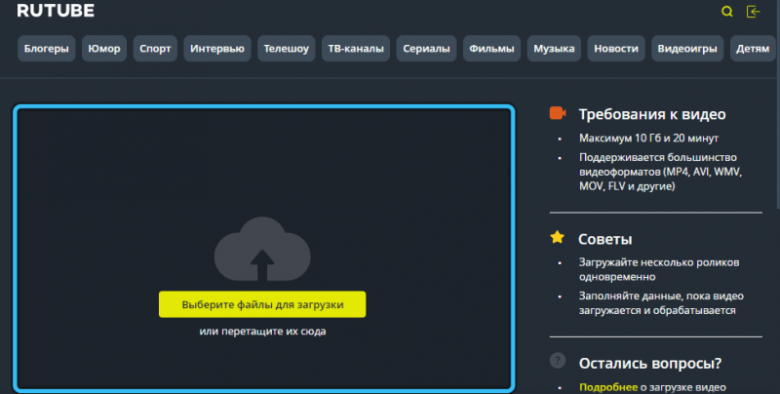
Task: Click the page vertical scrollbar
Action: click(777, 103)
